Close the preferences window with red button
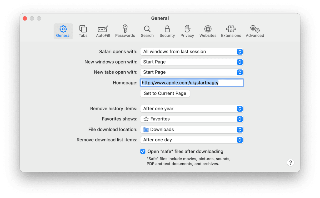The width and height of the screenshot is (320, 198). click(25, 18)
